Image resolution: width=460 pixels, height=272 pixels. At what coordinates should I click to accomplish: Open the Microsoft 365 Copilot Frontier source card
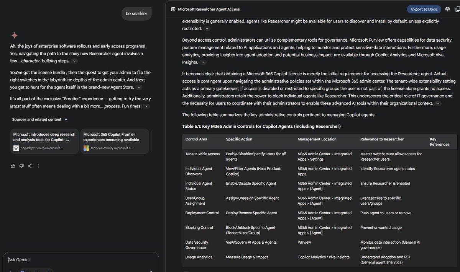(x=115, y=141)
